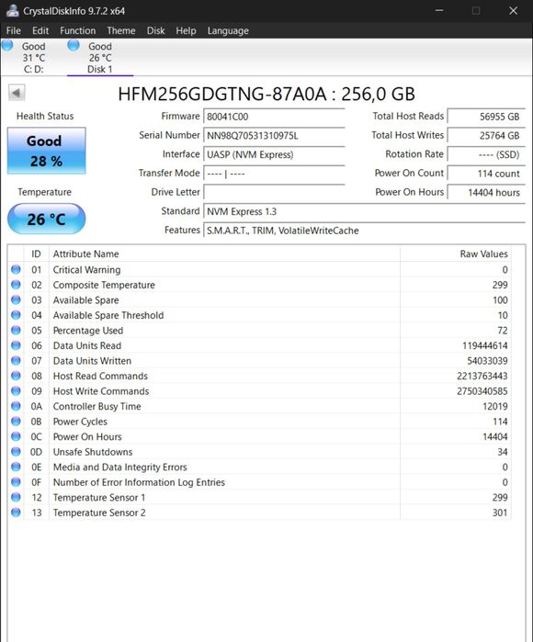The image size is (533, 642).
Task: Close the CrystalDiskInfo window
Action: [x=513, y=11]
